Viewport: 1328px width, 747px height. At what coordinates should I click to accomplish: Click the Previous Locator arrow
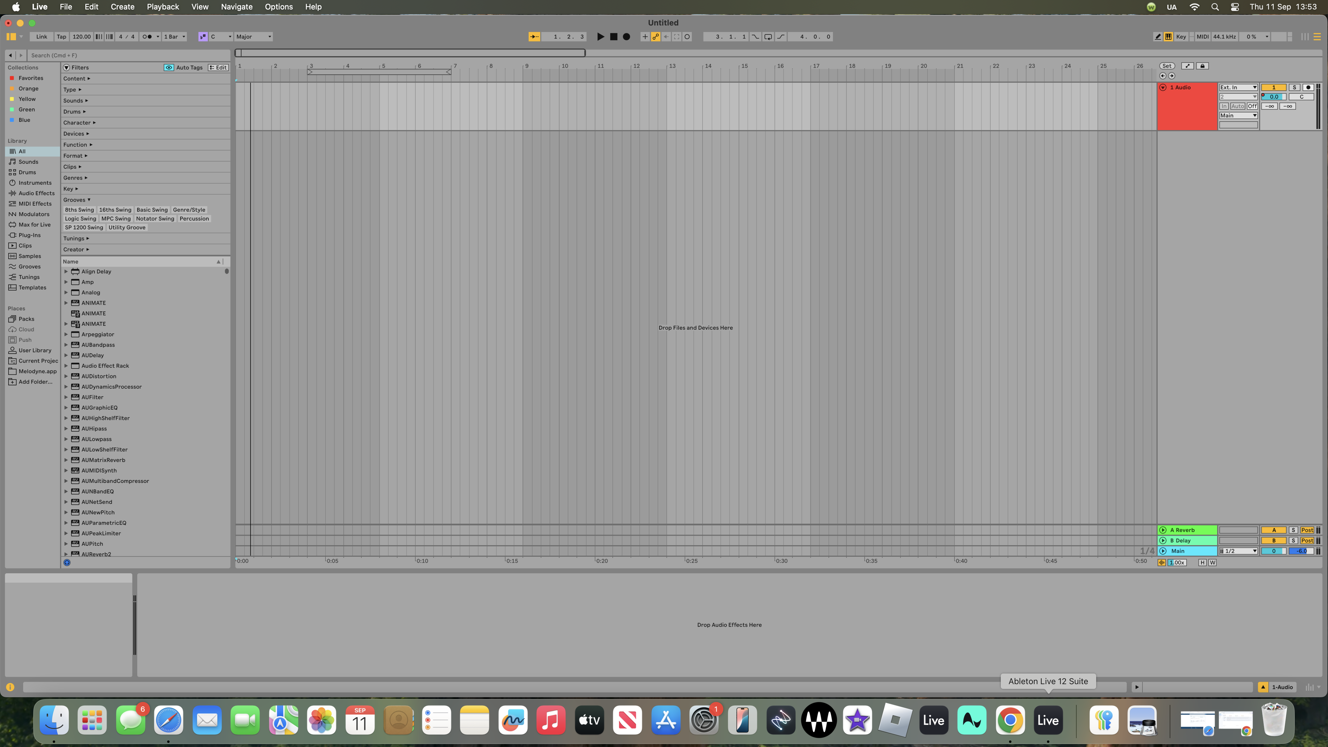click(x=1163, y=76)
